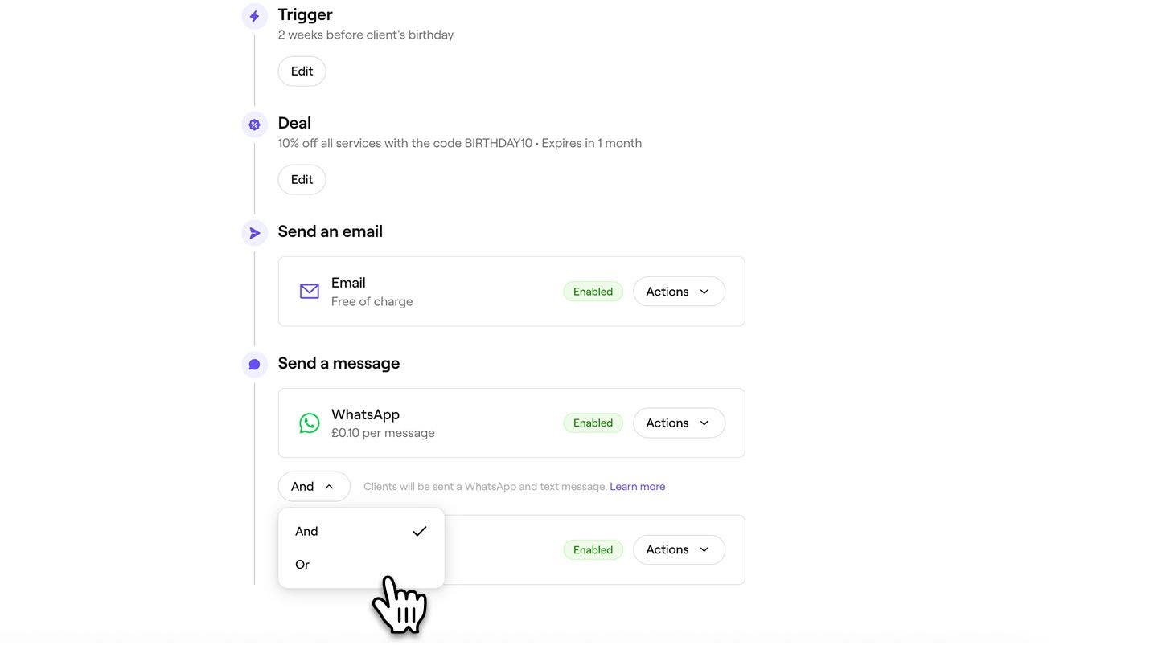Open the Learn more link
This screenshot has width=1158, height=645.
[x=638, y=487]
